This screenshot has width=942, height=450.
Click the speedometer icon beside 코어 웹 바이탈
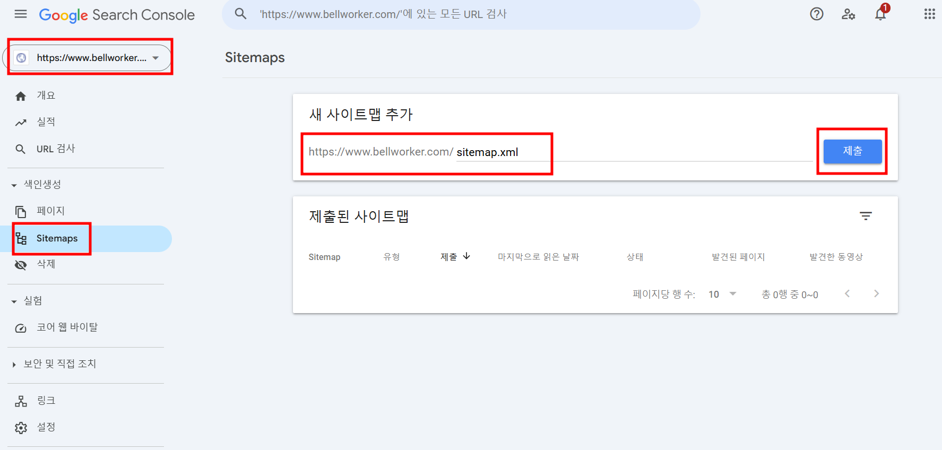[21, 328]
